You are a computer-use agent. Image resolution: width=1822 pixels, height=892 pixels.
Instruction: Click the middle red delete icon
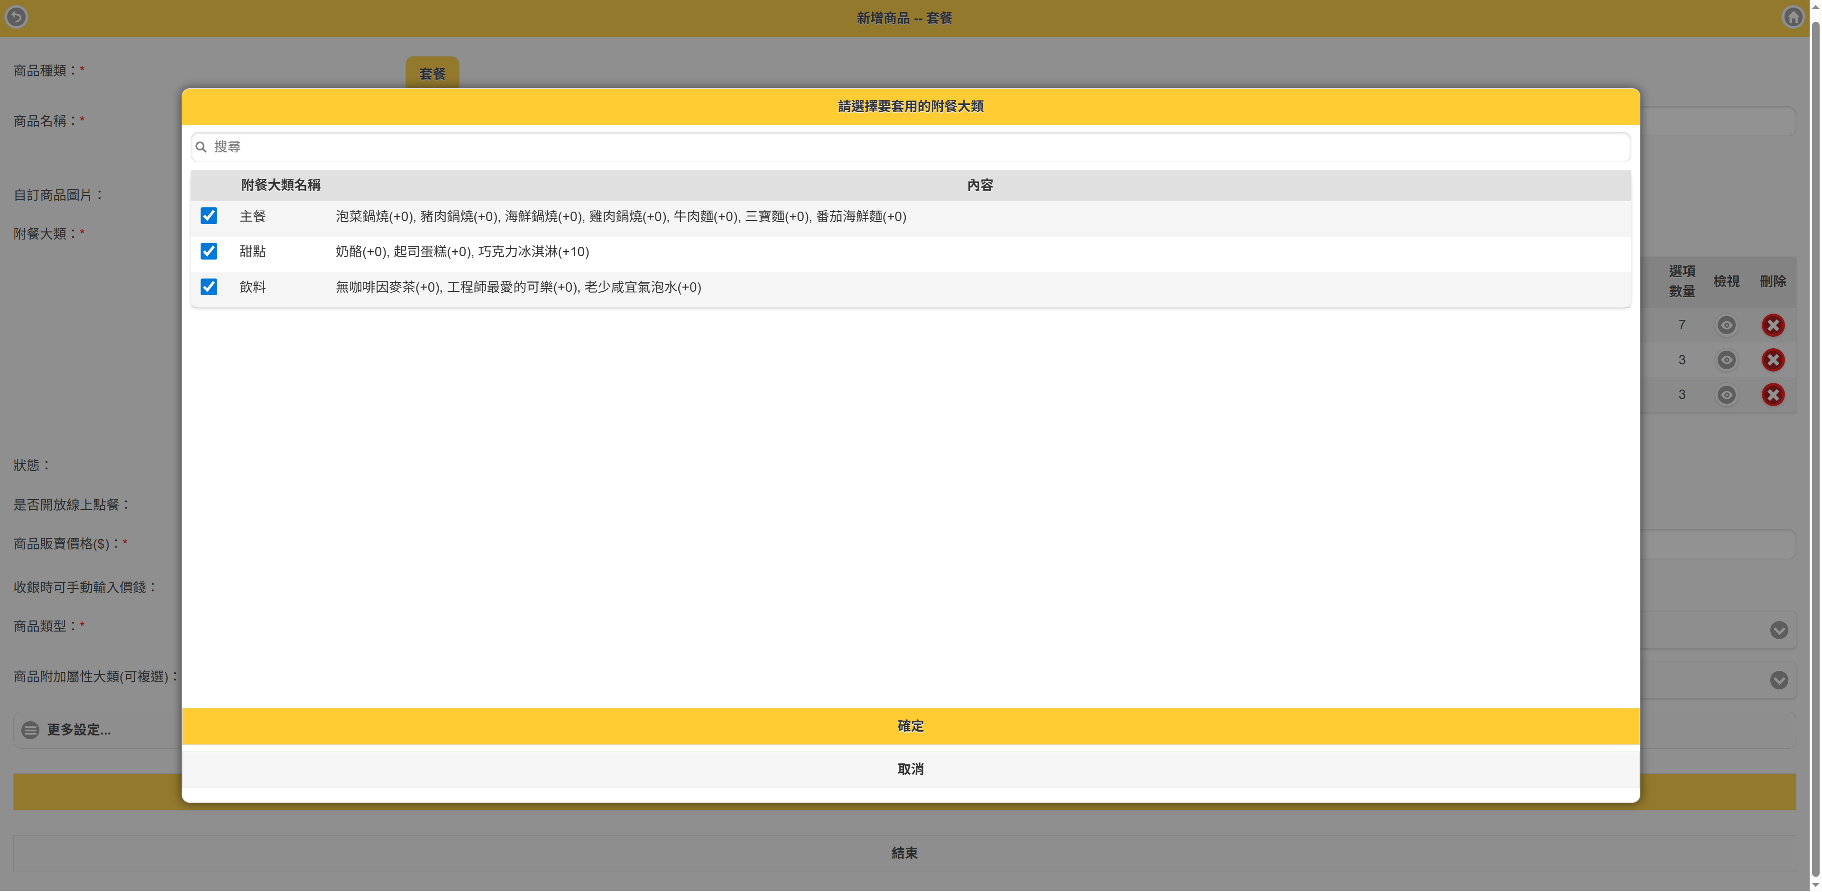(1773, 360)
